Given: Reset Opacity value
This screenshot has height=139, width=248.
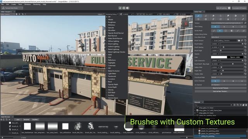Looking at the screenshot, I should click(x=245, y=54).
